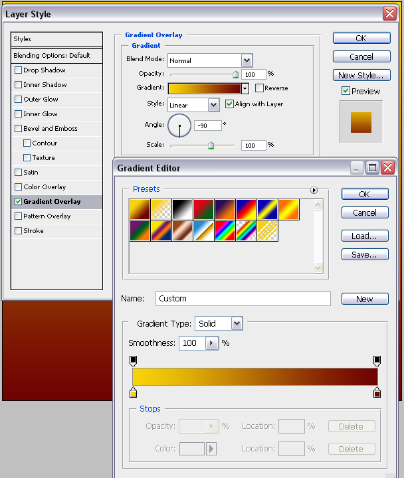
Task: Select the yellow-violet-orange-blue gradient preset
Action: (x=161, y=231)
